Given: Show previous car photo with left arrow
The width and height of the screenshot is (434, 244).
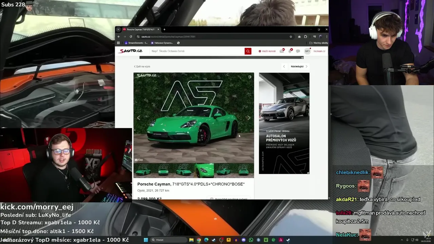Looking at the screenshot, I should (138, 118).
